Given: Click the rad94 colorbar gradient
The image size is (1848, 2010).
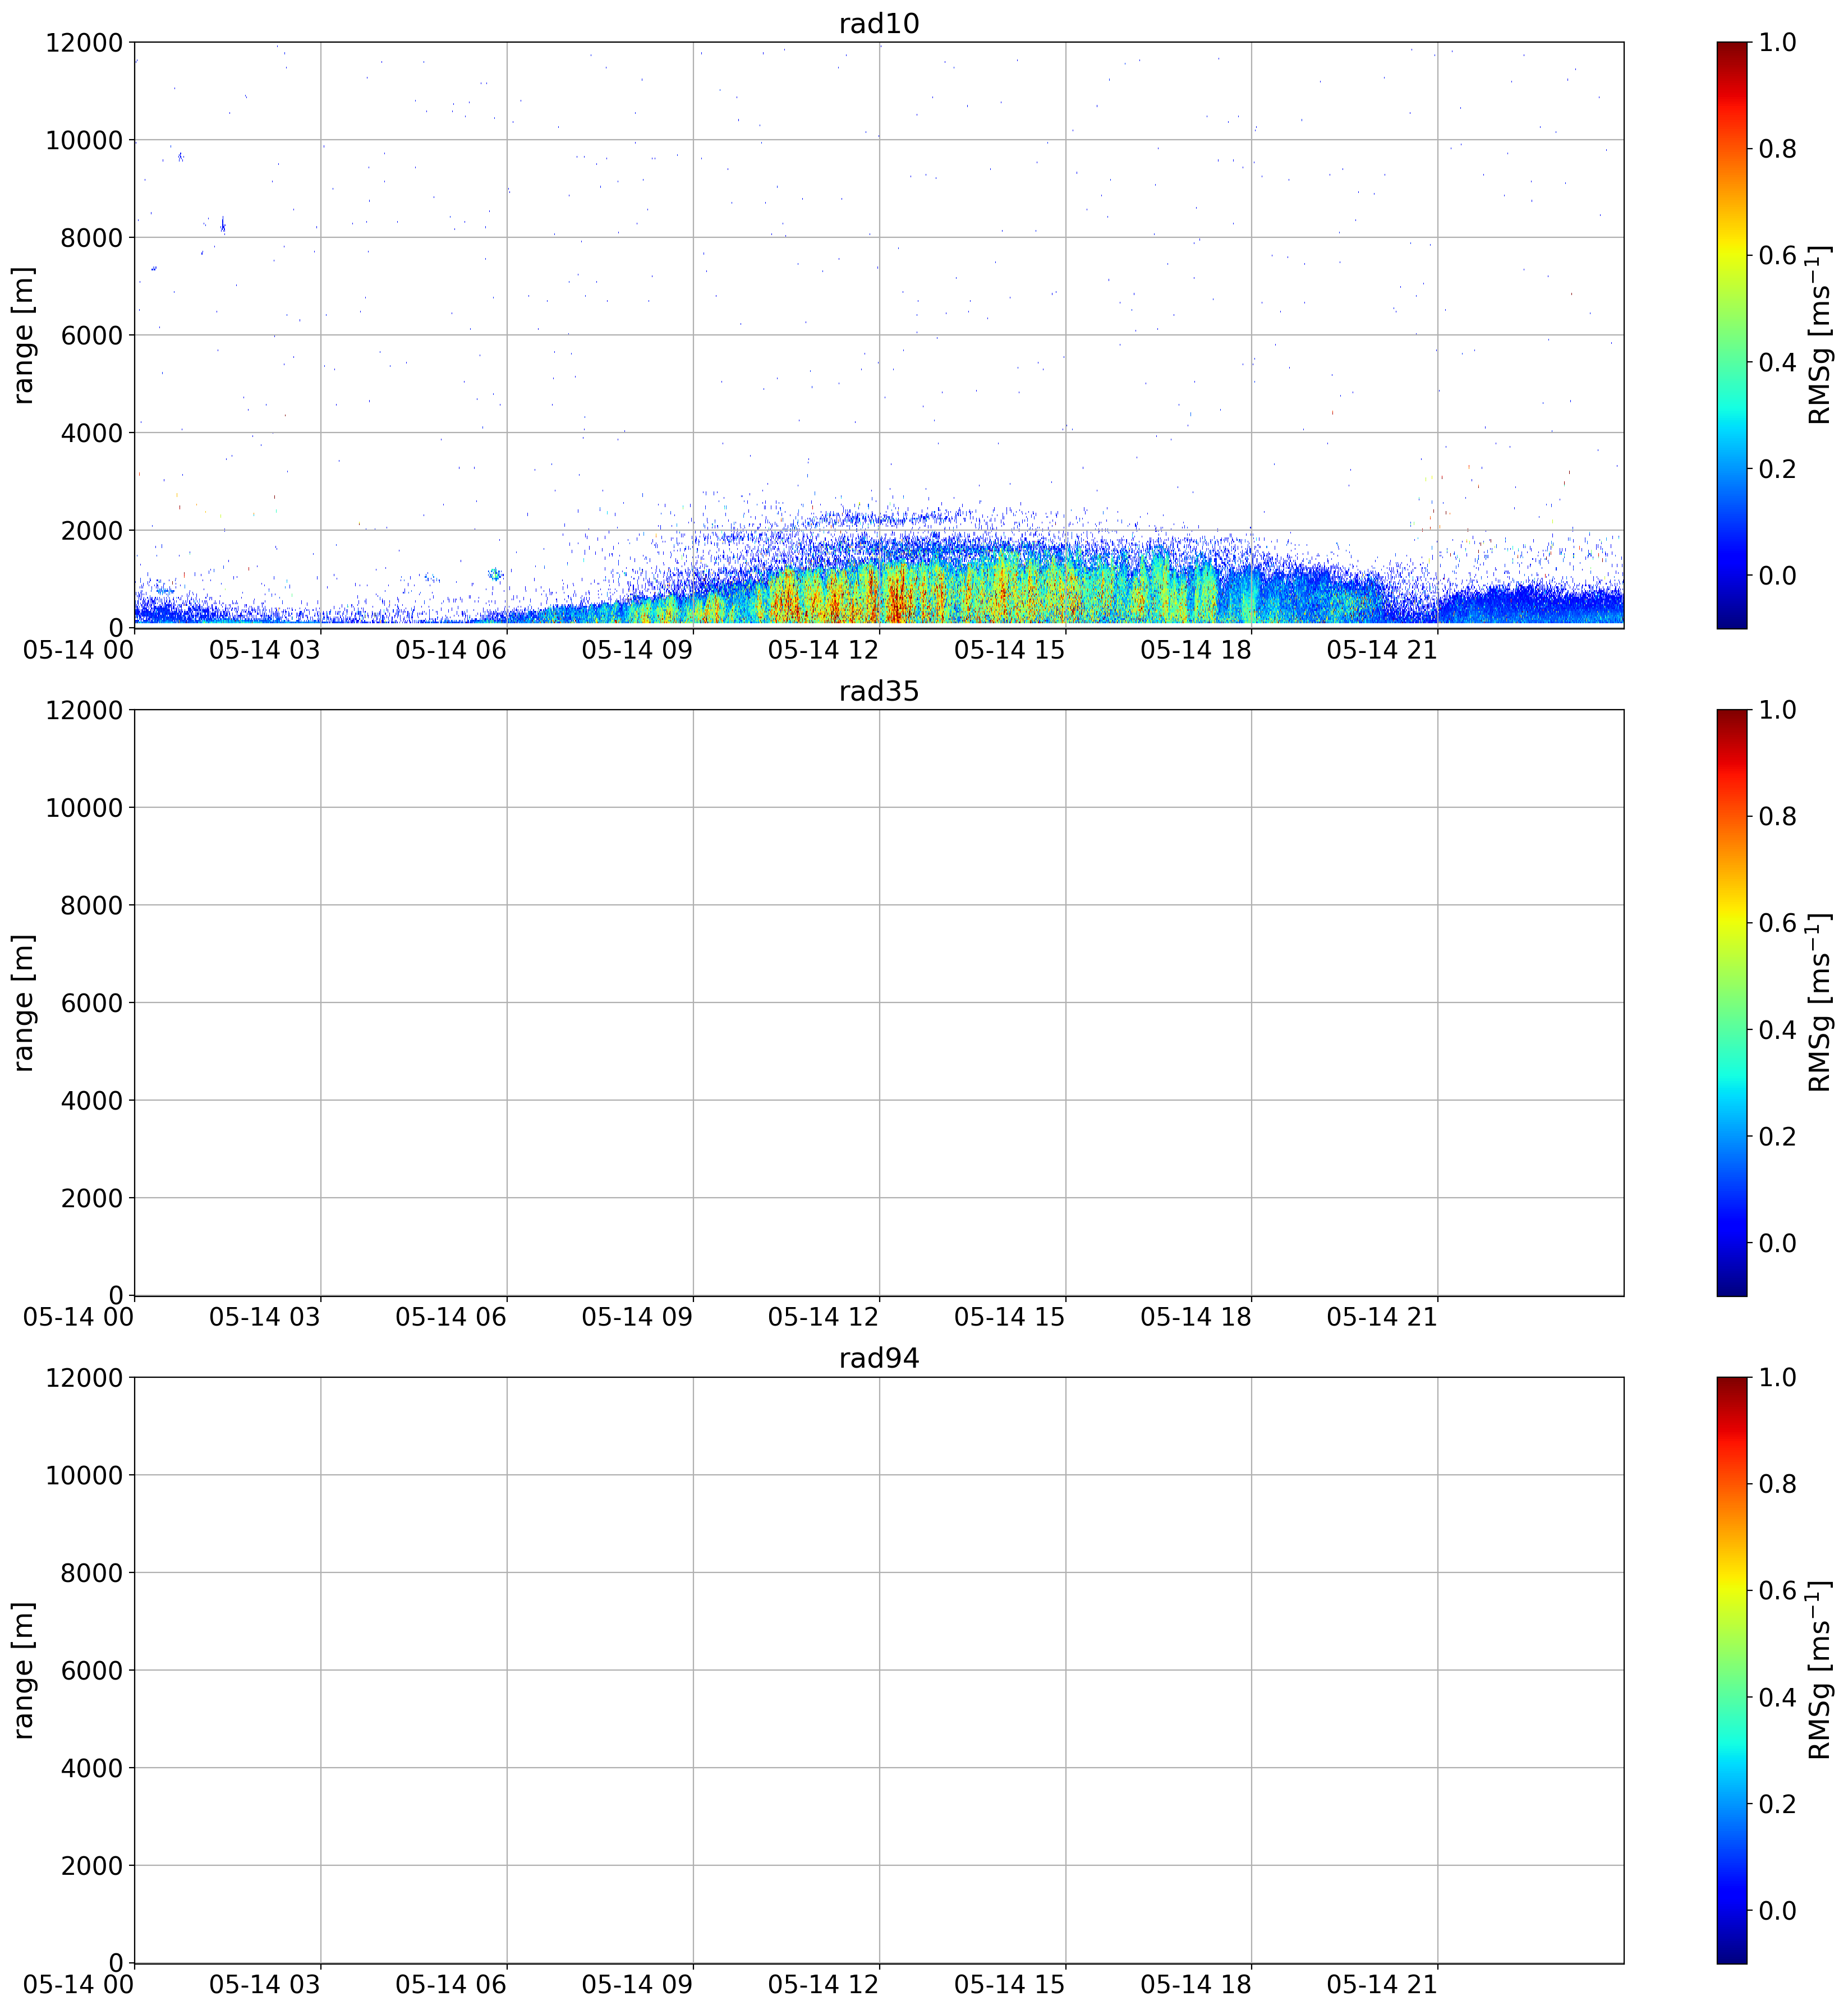Looking at the screenshot, I should 1731,1669.
